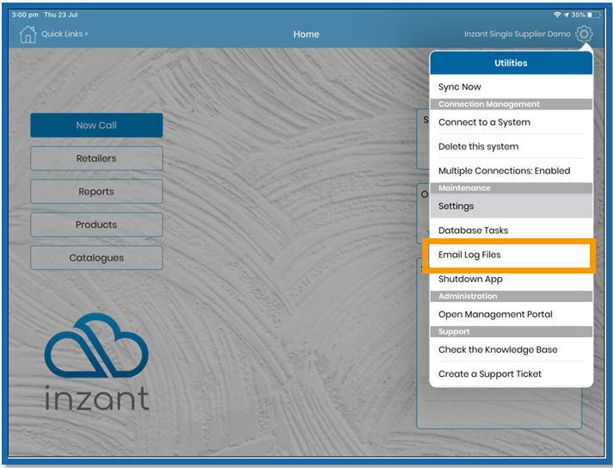
Task: Start a New Call
Action: pos(96,126)
